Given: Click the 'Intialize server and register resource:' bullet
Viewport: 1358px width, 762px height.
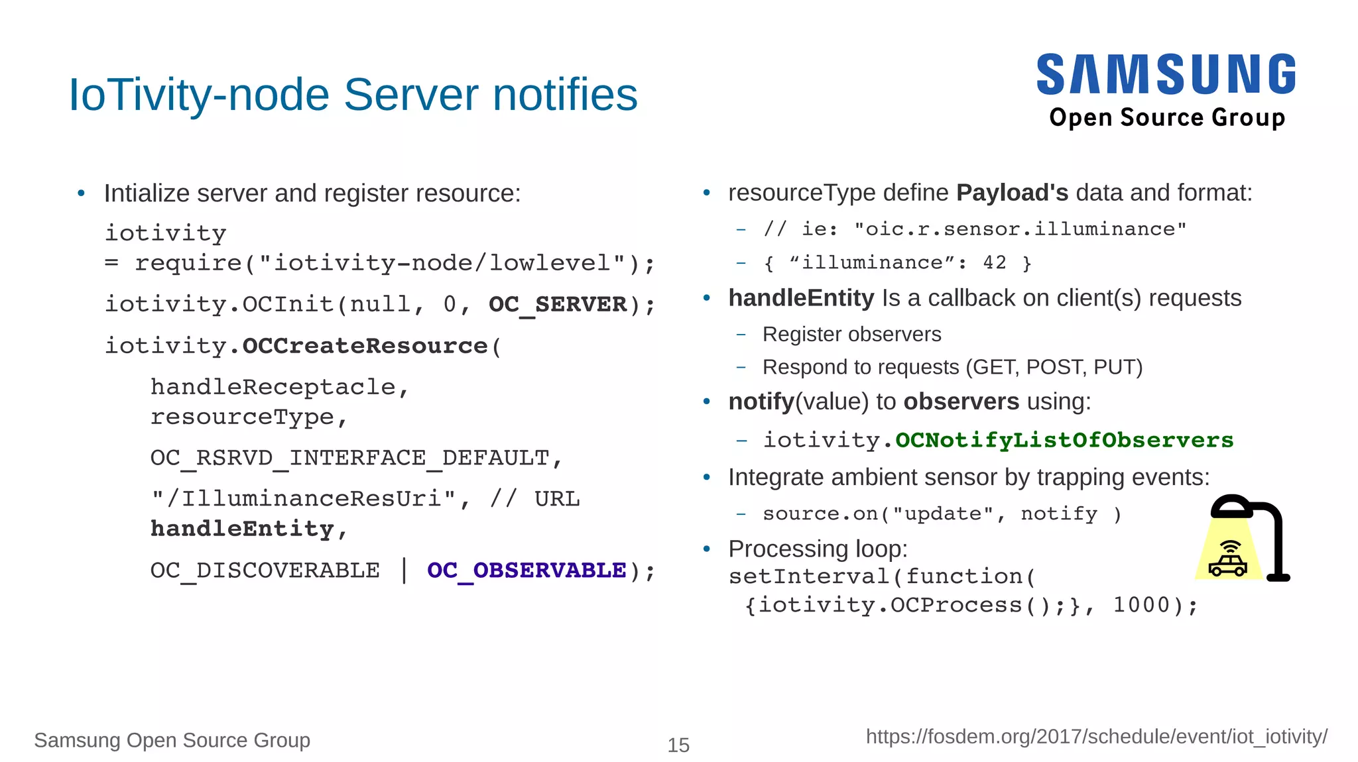Looking at the screenshot, I should coord(312,193).
